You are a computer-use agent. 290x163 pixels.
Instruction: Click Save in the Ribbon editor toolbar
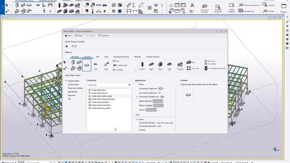coord(68,35)
